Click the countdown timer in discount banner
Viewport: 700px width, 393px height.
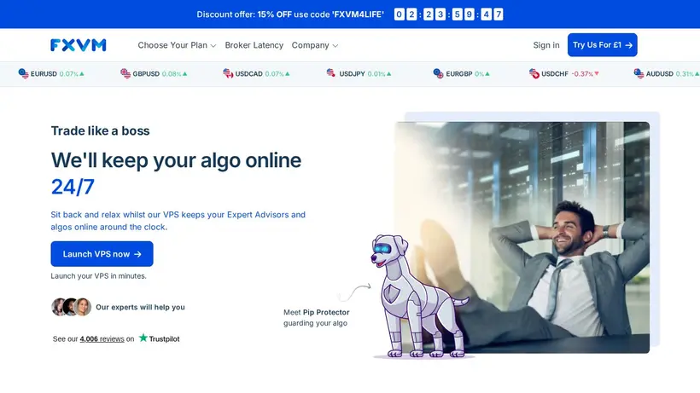coord(449,14)
